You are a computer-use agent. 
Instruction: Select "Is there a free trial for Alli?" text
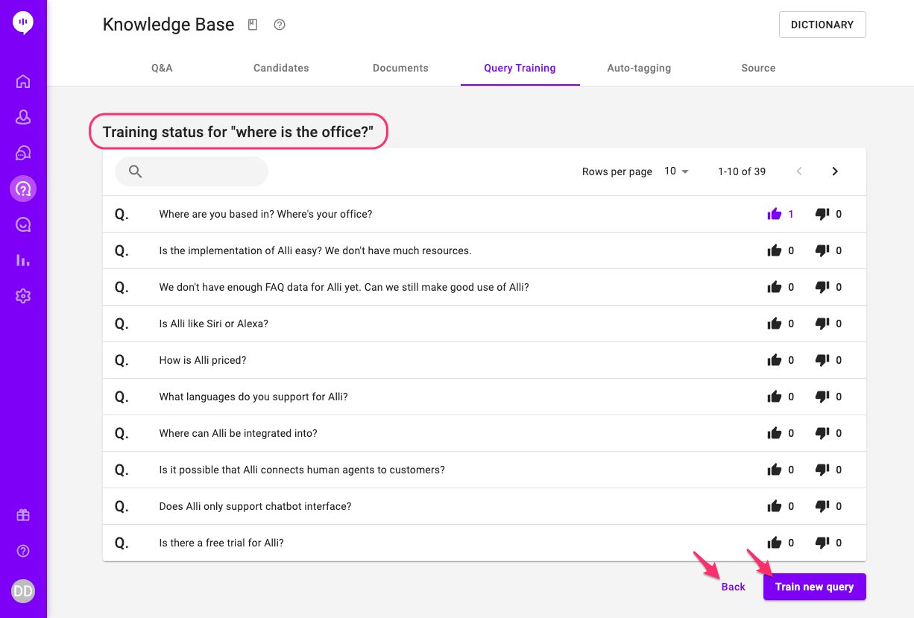tap(221, 543)
